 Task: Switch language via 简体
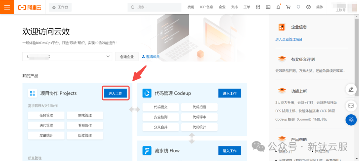pos(320,7)
